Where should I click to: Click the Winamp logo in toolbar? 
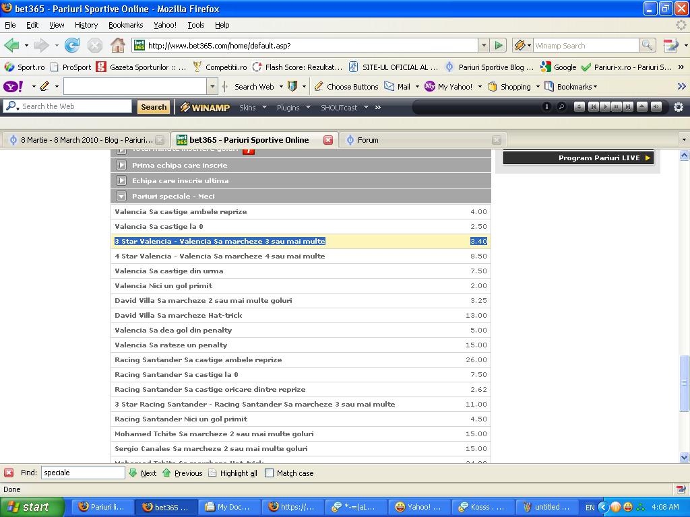(x=205, y=107)
